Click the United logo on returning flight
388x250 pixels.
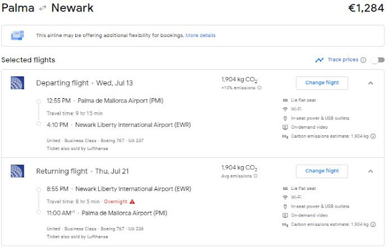pos(17,171)
